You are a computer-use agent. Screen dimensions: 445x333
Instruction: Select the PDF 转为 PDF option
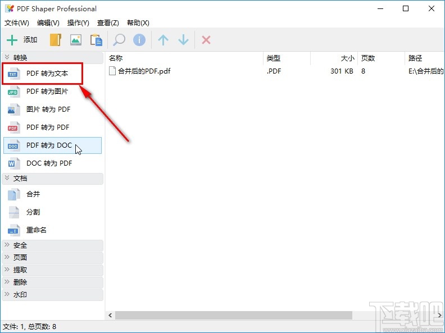tap(52, 127)
